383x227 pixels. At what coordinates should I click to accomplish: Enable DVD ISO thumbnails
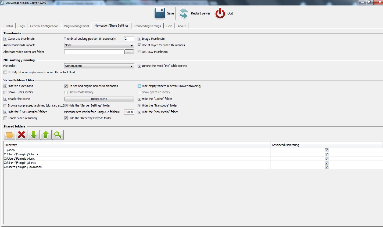coord(139,52)
